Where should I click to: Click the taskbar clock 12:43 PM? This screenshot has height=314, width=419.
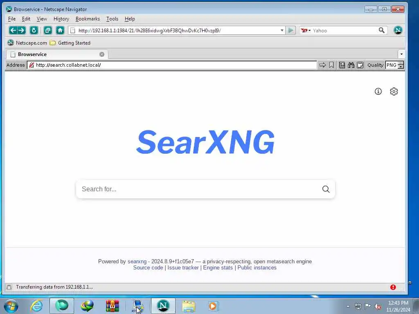pyautogui.click(x=398, y=303)
